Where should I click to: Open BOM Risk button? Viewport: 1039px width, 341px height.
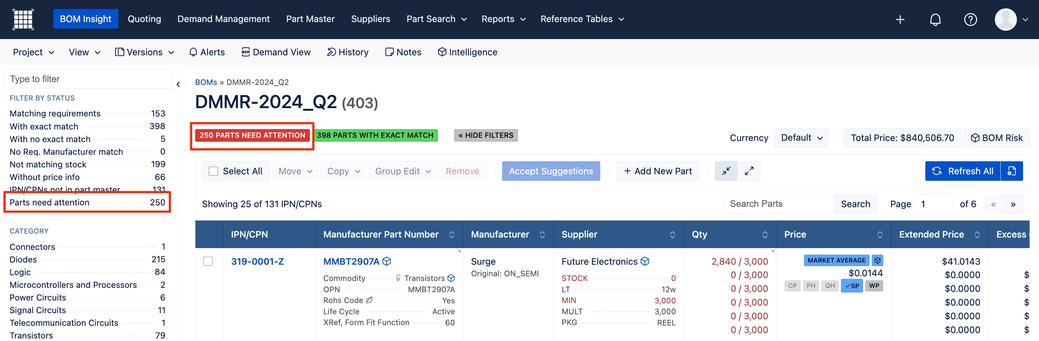click(997, 138)
